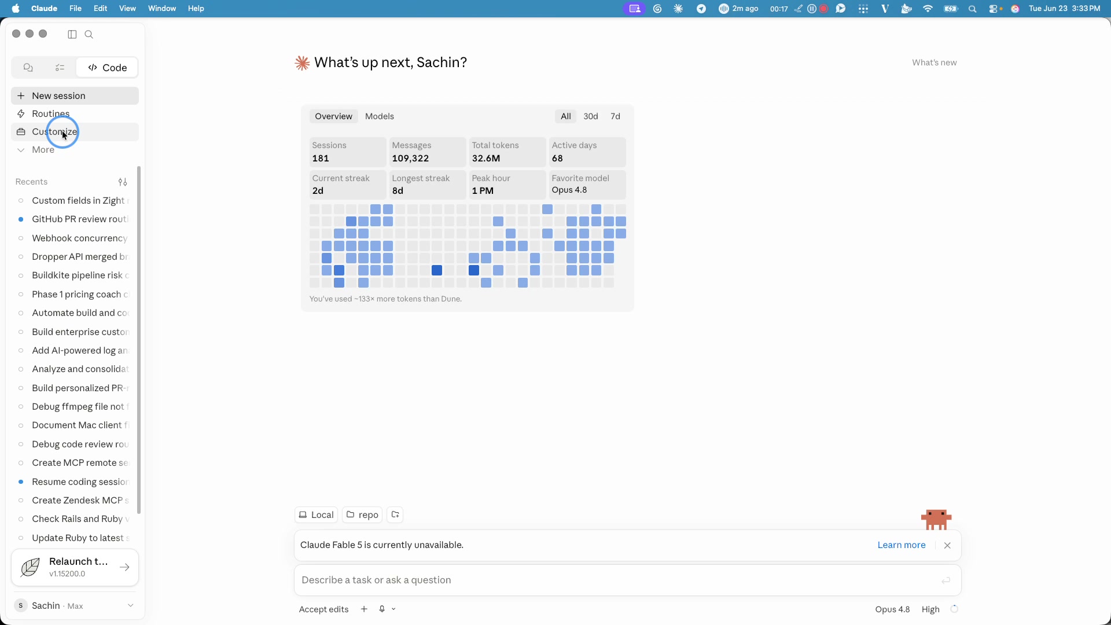The width and height of the screenshot is (1111, 625).
Task: Switch to the Overview stats tab
Action: point(333,116)
